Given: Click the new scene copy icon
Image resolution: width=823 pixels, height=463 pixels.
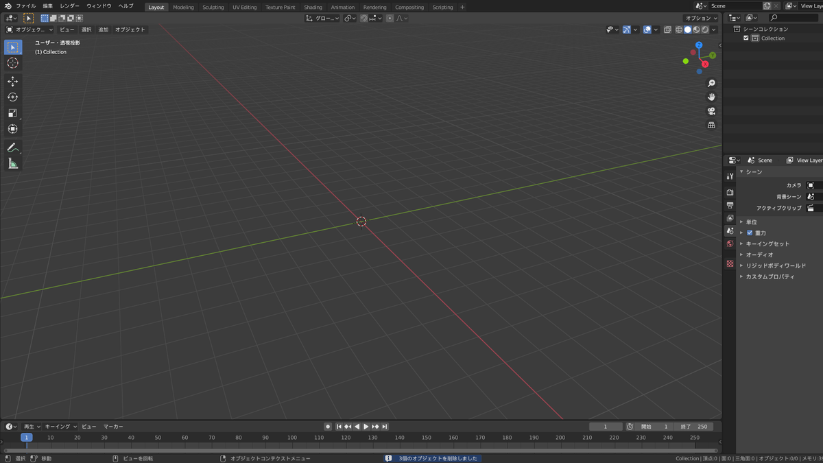Looking at the screenshot, I should (767, 6).
